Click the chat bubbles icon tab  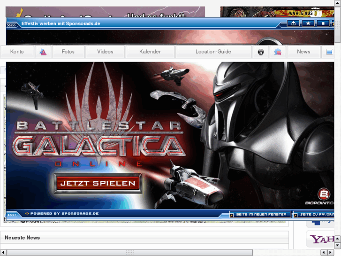click(278, 52)
